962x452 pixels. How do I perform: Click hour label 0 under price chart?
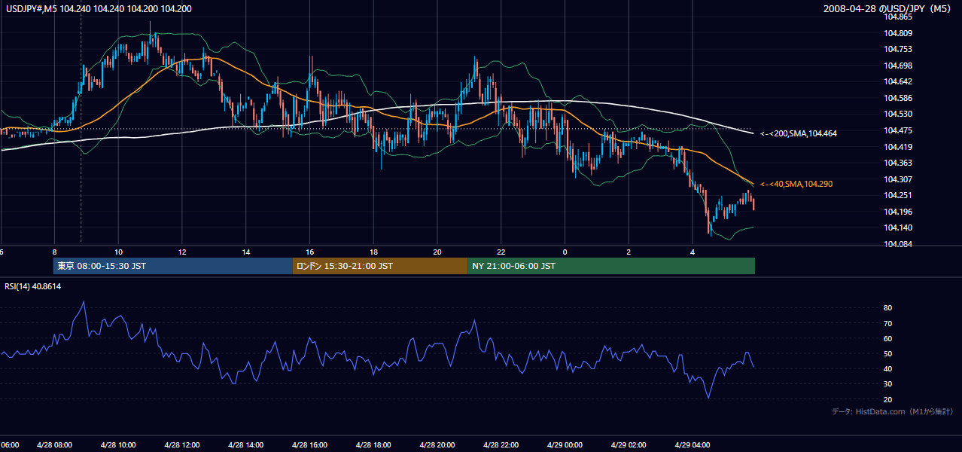pos(565,251)
